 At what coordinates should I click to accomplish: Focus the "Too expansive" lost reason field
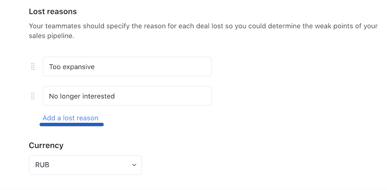pos(127,66)
